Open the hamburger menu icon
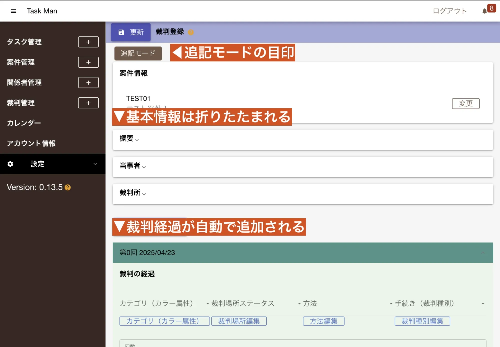The width and height of the screenshot is (500, 347). tap(13, 11)
